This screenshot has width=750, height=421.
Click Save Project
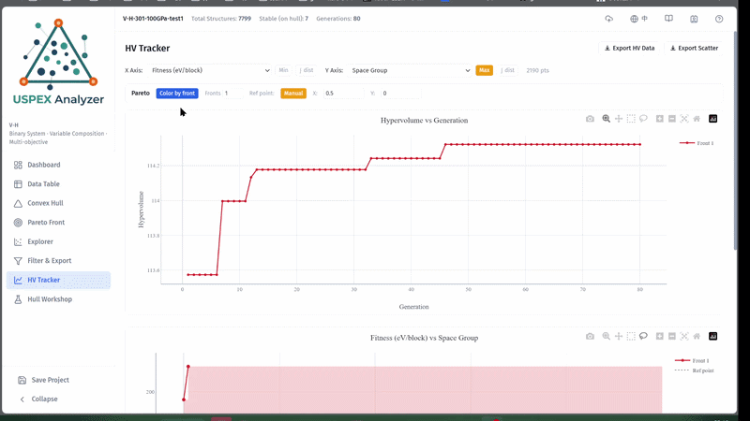43,380
